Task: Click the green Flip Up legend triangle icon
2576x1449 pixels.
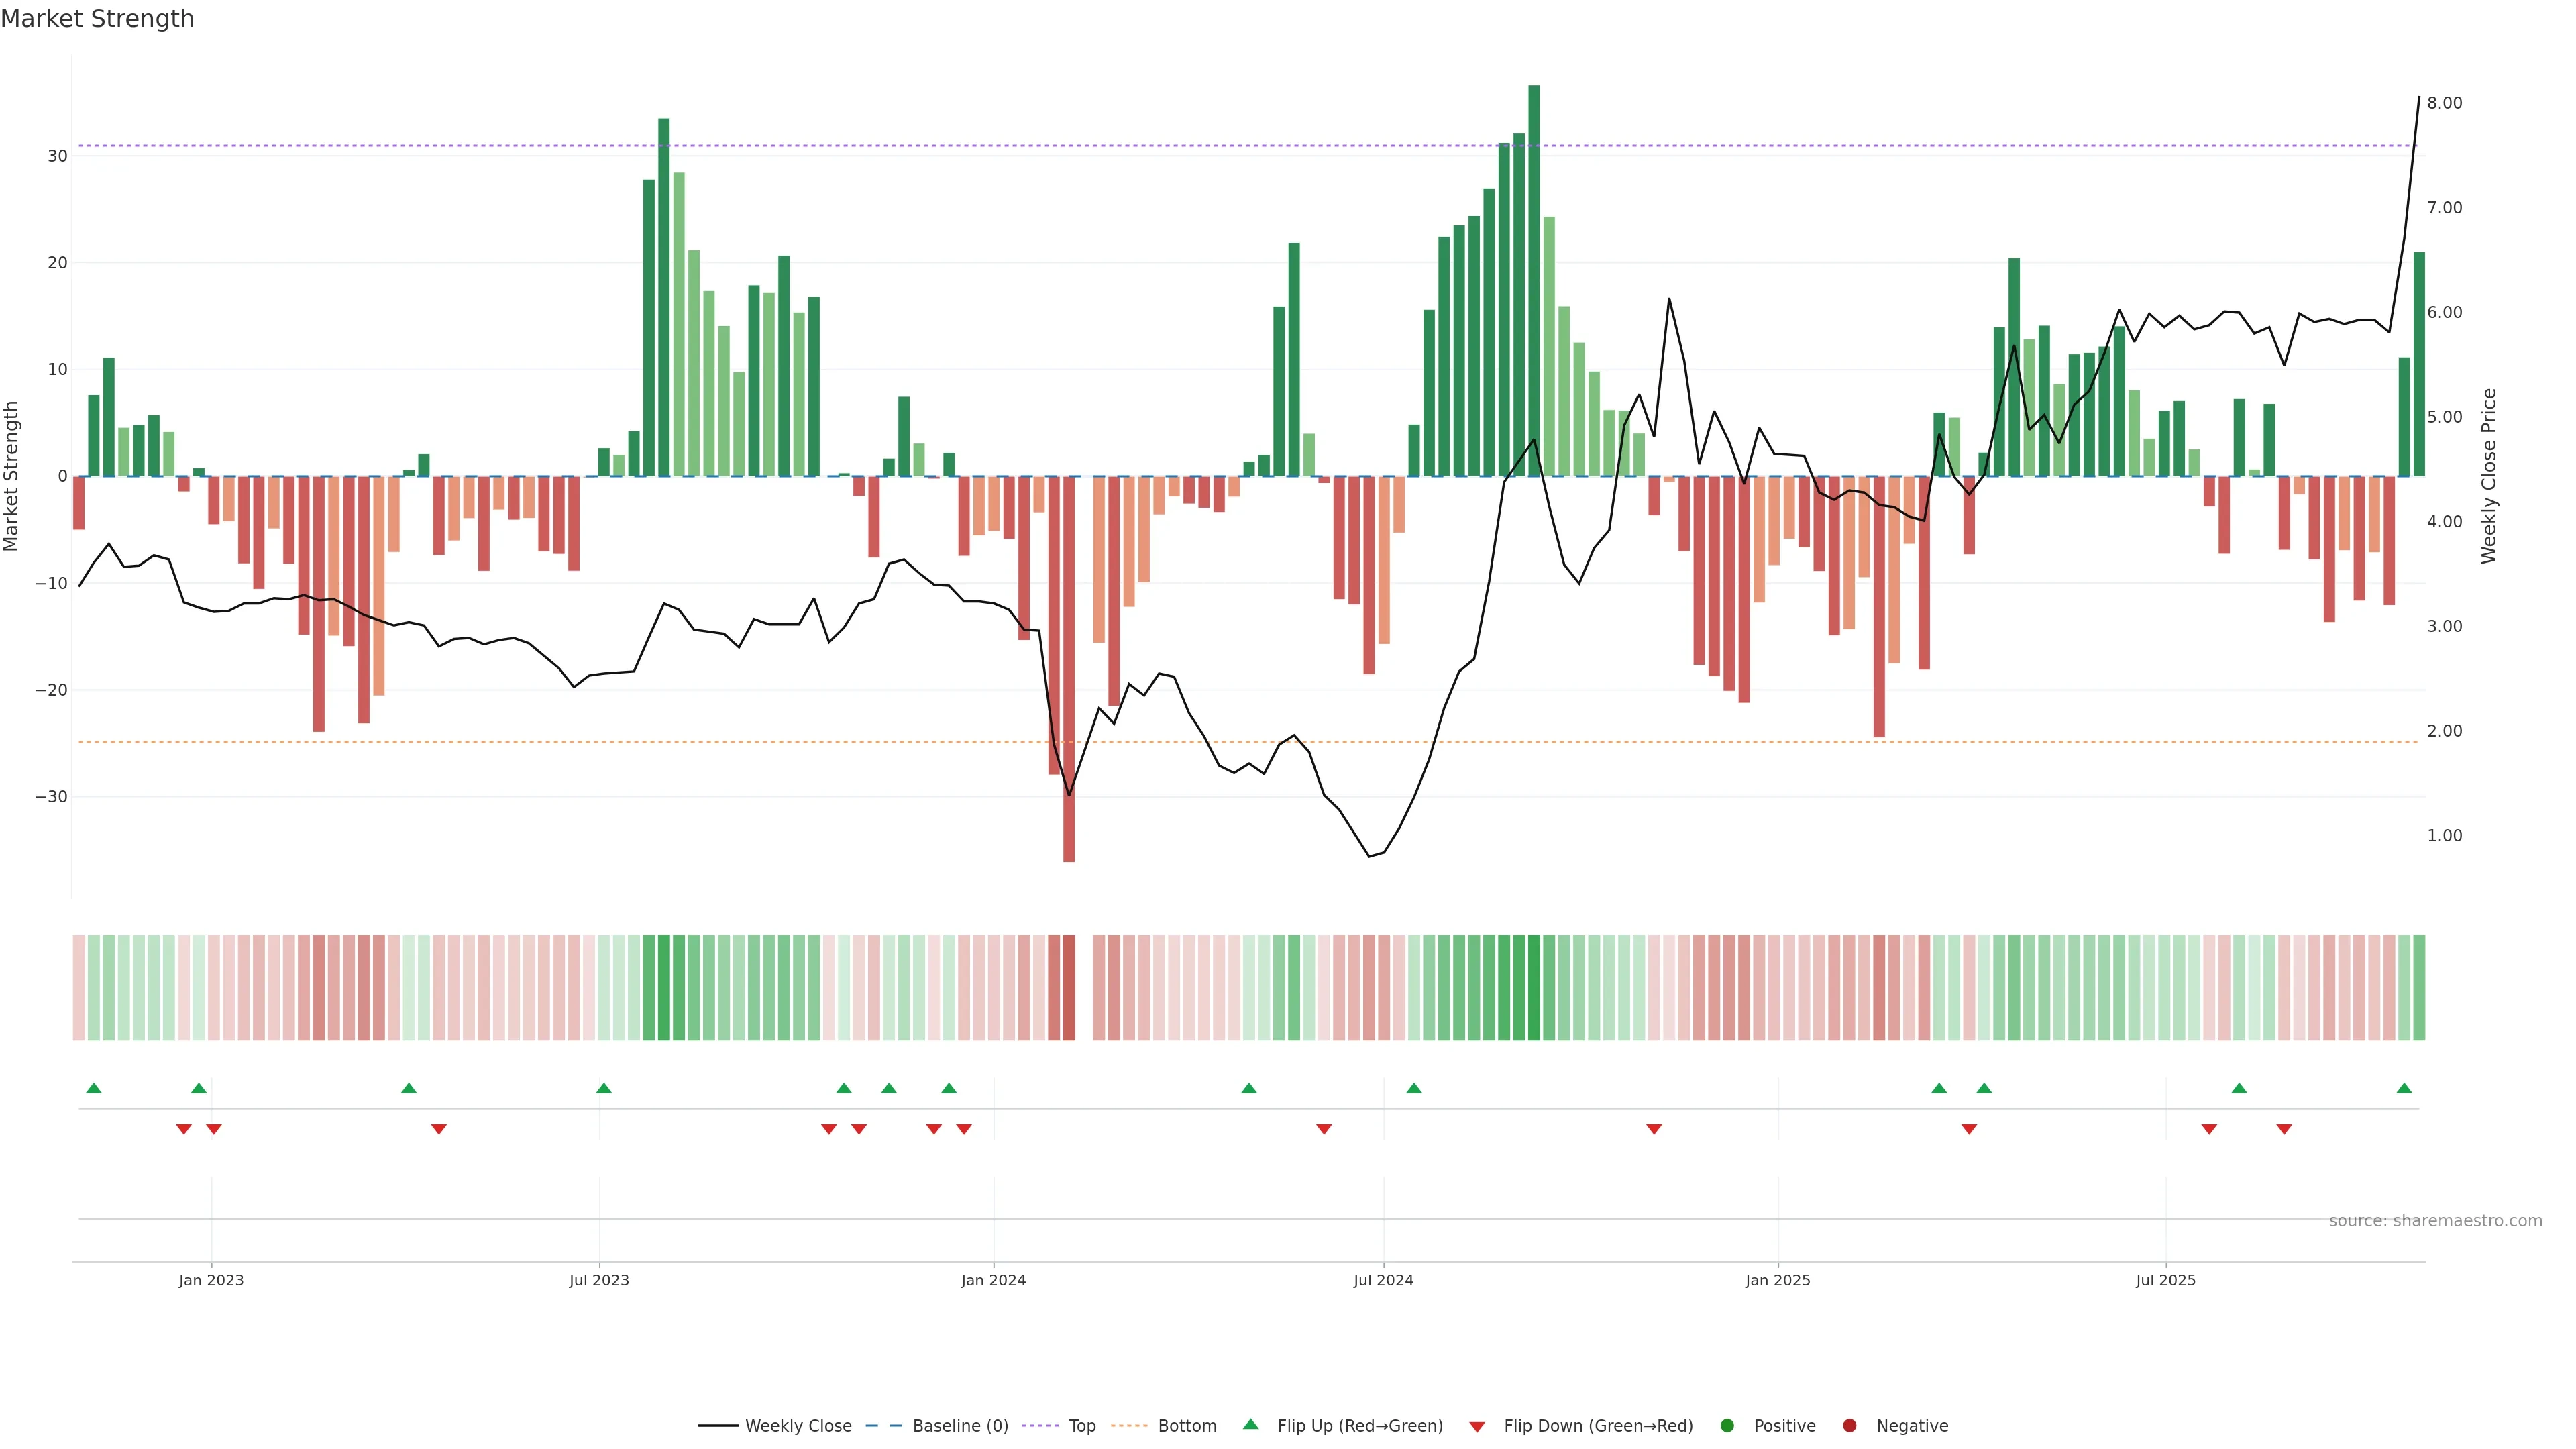Action: [x=1250, y=1424]
